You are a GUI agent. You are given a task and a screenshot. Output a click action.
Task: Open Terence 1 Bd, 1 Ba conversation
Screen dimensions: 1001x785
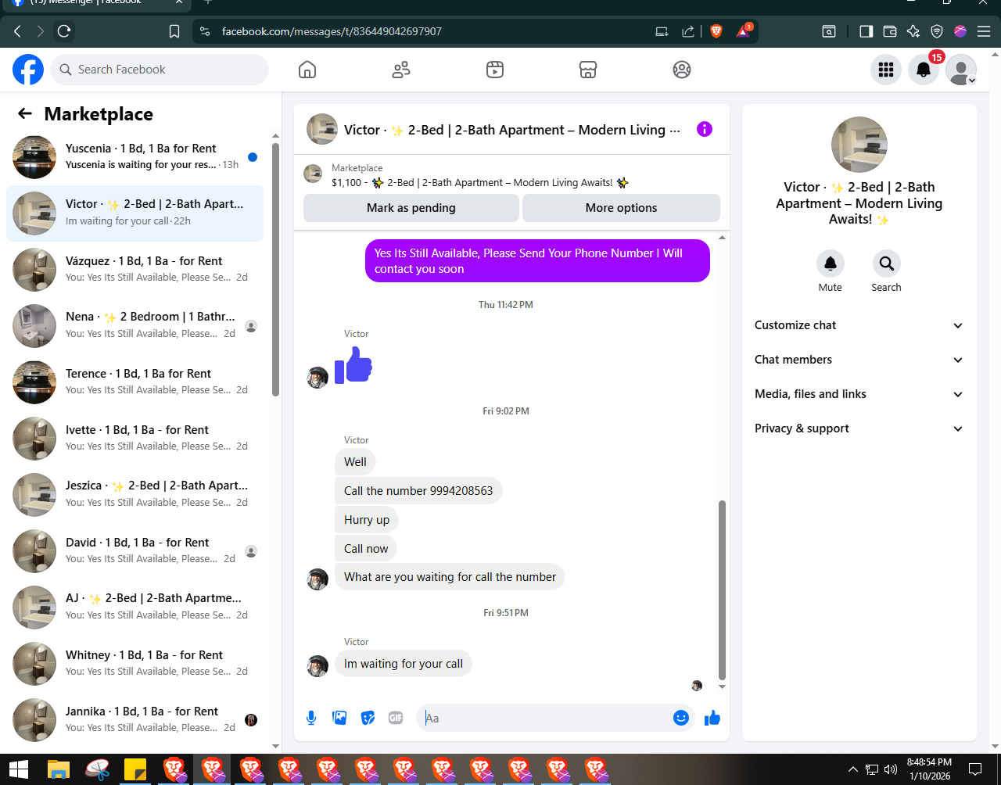click(135, 382)
